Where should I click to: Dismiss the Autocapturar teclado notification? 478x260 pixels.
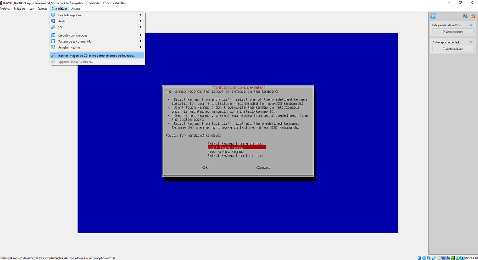[471, 42]
